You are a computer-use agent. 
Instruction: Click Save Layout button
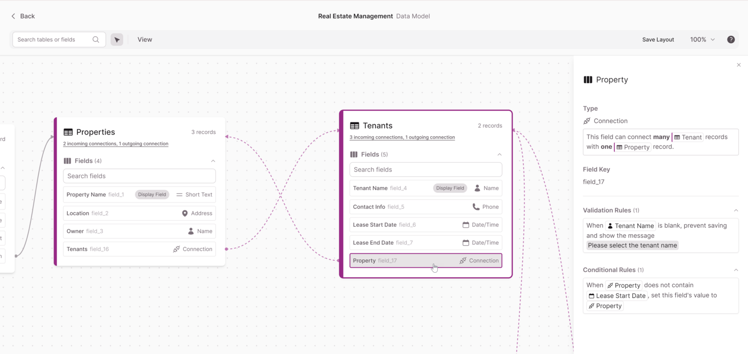coord(658,39)
